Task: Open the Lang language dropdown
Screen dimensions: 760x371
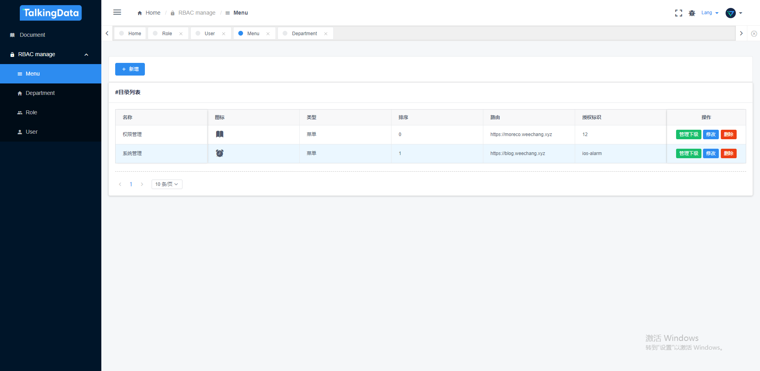Action: (710, 13)
